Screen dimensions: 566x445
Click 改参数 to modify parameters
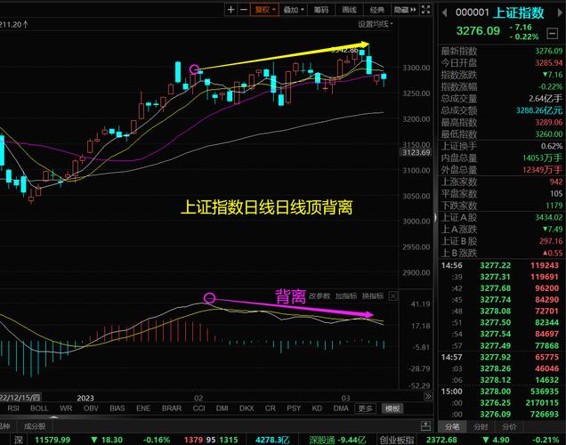pyautogui.click(x=320, y=295)
